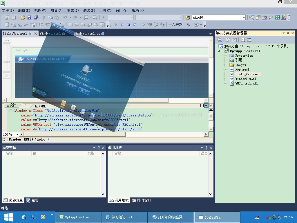Click the Paste toolbar icon
297x223 pixels.
(57, 17)
